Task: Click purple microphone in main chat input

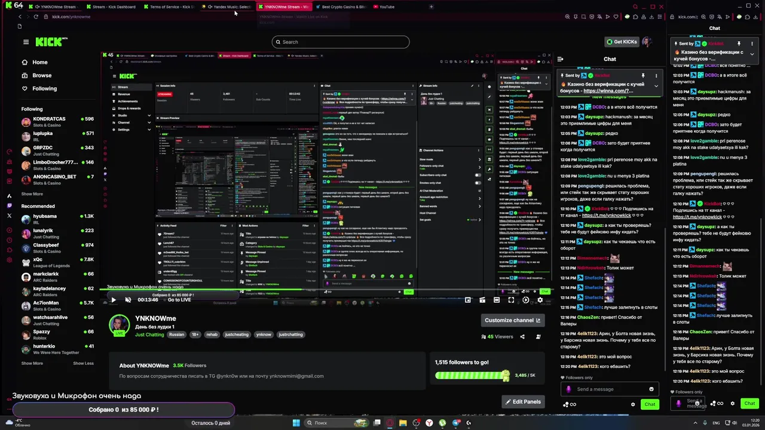Action: [568, 389]
